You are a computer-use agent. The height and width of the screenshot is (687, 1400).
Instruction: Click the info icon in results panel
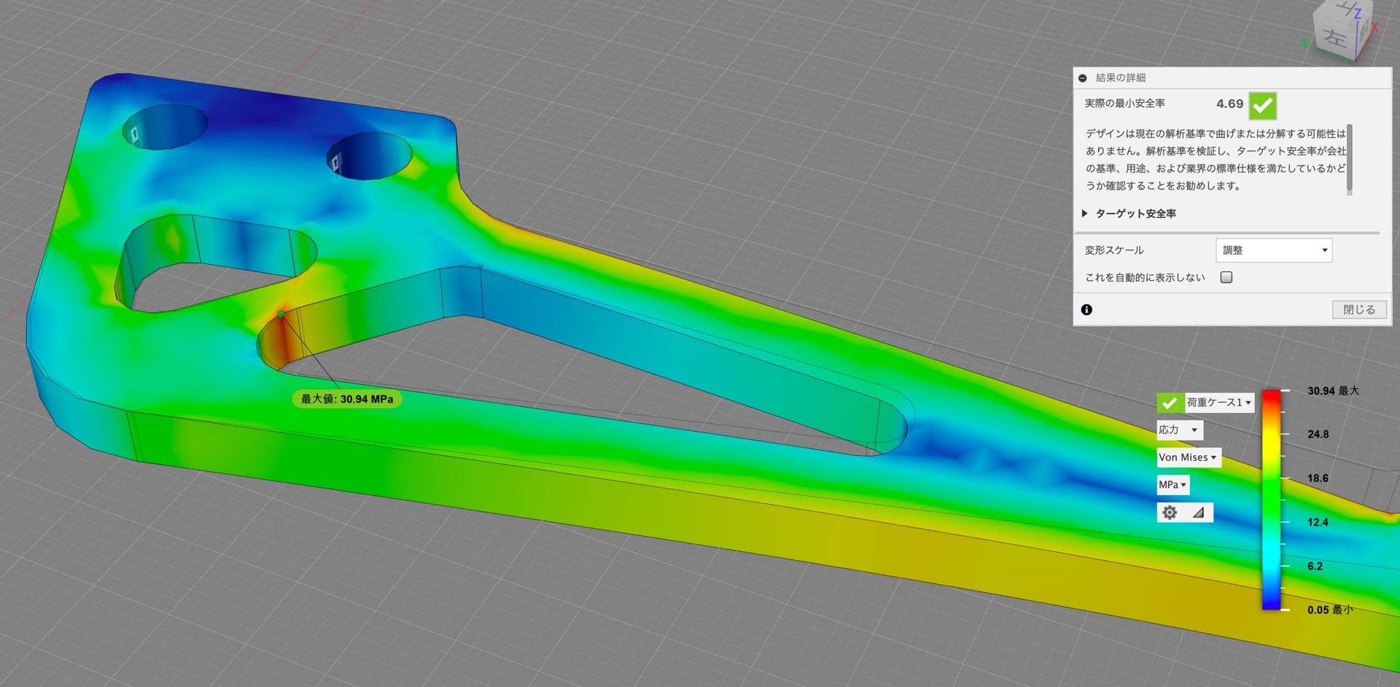coord(1086,310)
